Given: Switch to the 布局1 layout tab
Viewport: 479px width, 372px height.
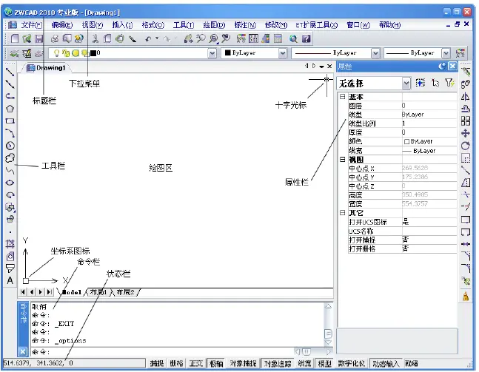Looking at the screenshot, I should click(98, 292).
